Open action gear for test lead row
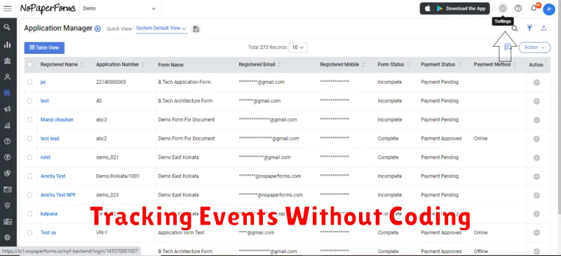This screenshot has width=561, height=256. point(536,139)
